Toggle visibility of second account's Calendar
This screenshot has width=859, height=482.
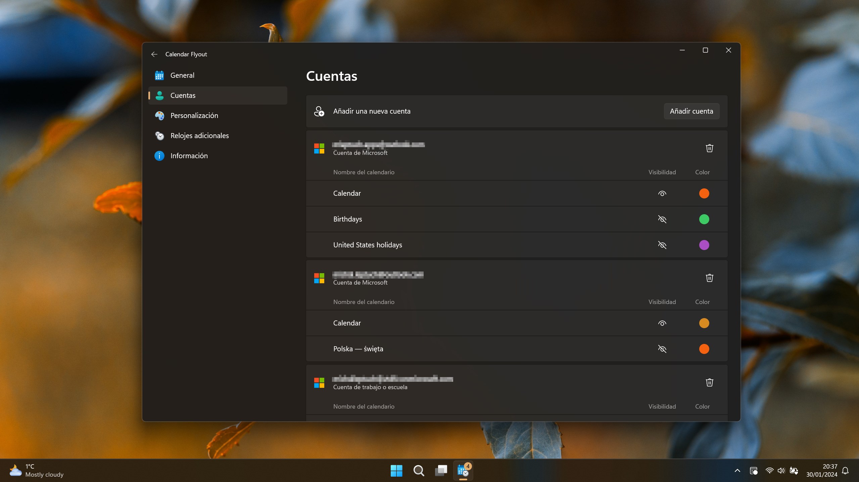click(x=662, y=323)
